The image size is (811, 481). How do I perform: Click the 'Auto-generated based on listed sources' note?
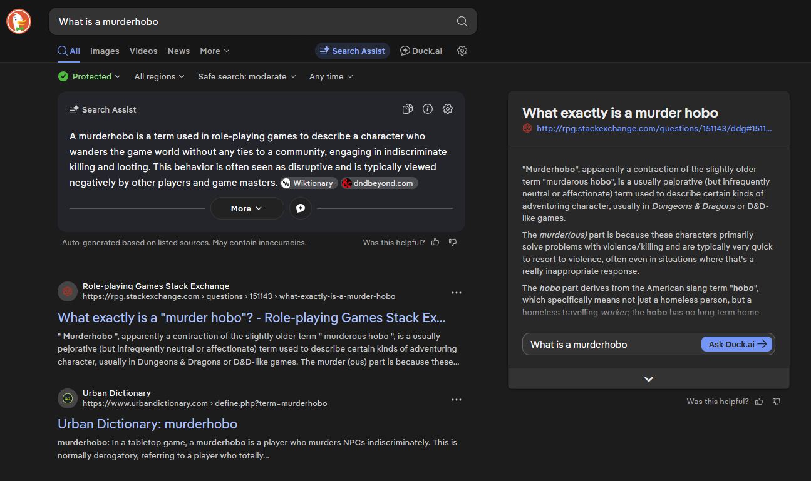184,243
